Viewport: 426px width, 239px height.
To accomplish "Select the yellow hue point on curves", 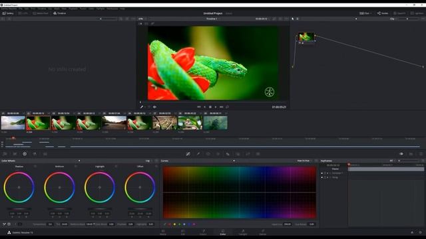I will (174, 224).
